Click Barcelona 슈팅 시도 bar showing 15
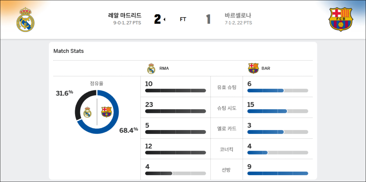Image resolution: width=366 pixels, height=182 pixels. pyautogui.click(x=277, y=111)
